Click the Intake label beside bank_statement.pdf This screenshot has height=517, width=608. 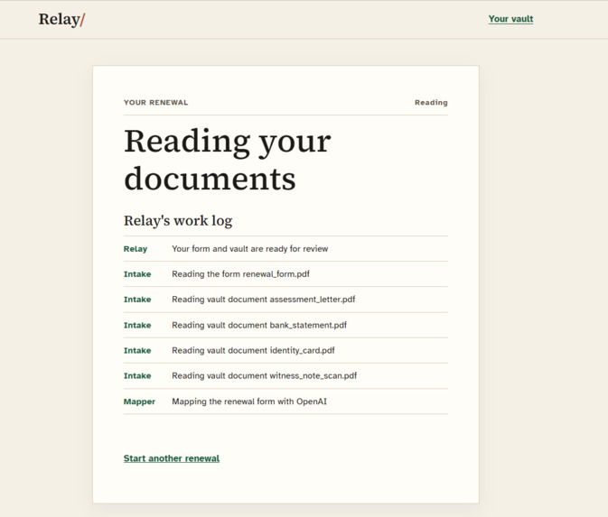pyautogui.click(x=137, y=326)
